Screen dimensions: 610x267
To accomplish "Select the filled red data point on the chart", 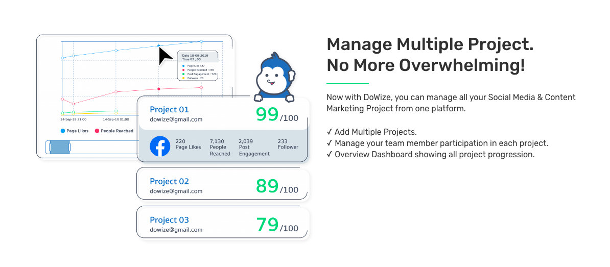I will tap(158, 89).
